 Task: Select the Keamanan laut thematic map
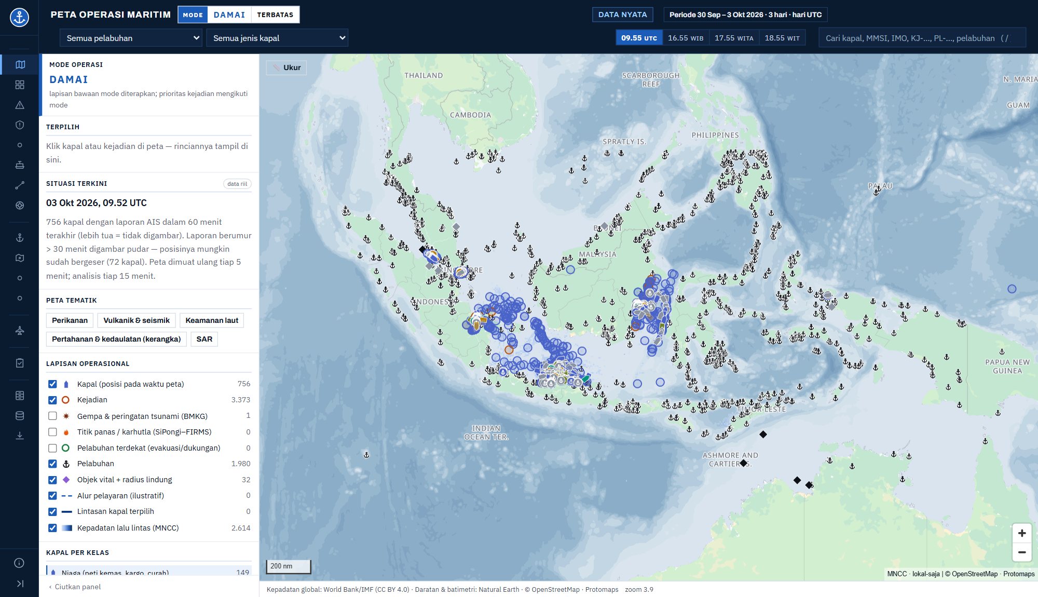[212, 320]
